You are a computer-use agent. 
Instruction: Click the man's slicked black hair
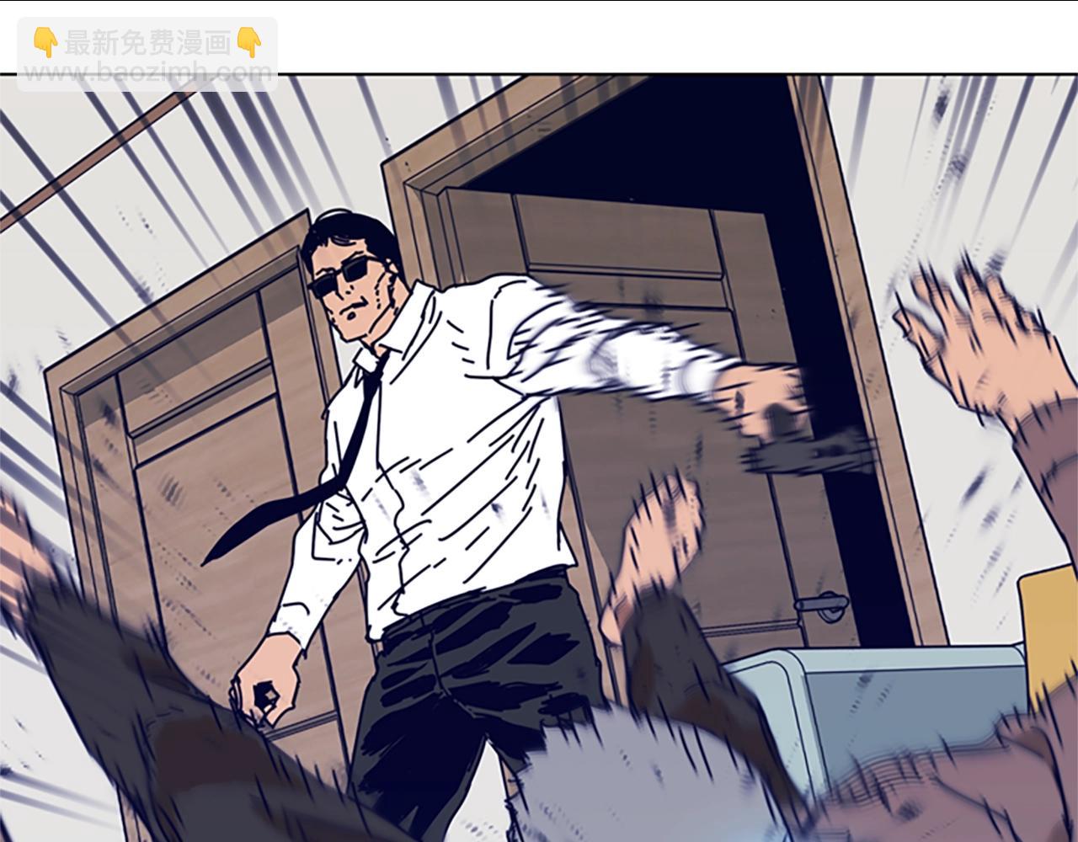(345, 232)
